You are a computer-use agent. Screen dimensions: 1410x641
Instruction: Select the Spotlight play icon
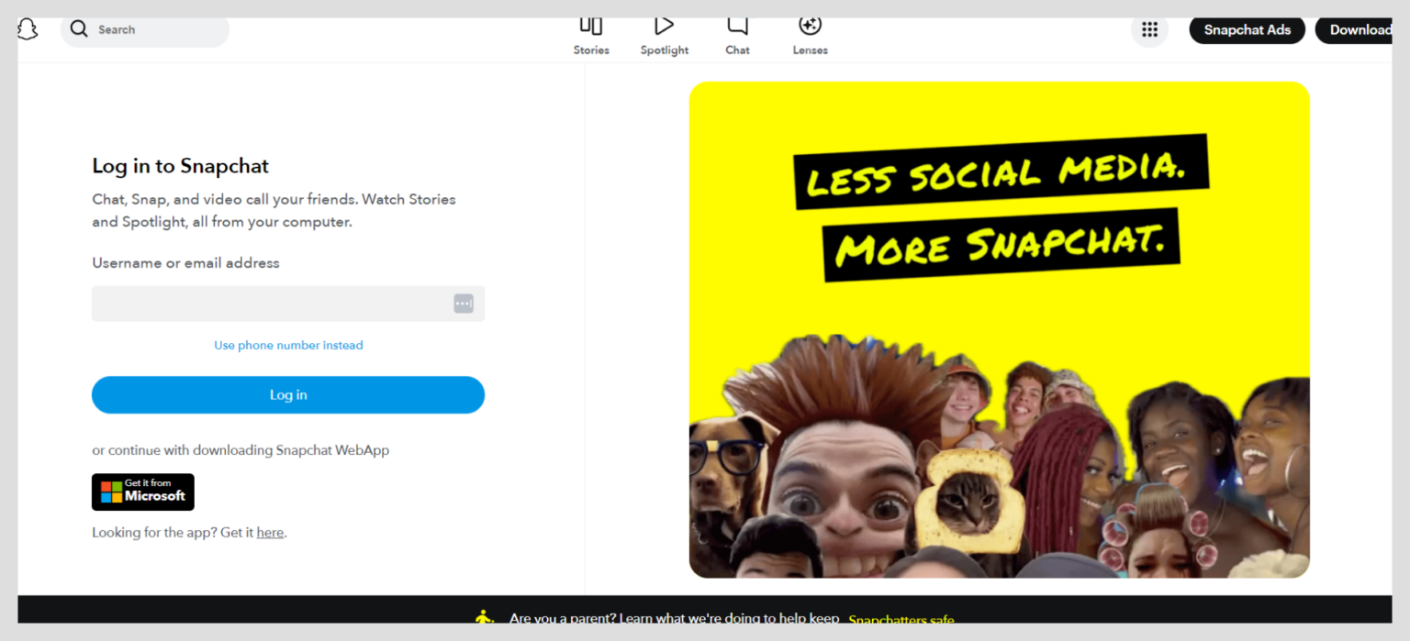664,25
